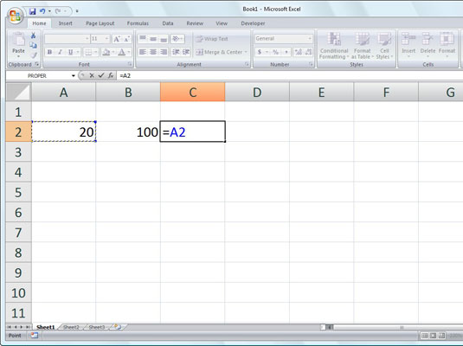Customize Quick Access Toolbar dropdown
This screenshot has width=463, height=346.
coord(77,11)
